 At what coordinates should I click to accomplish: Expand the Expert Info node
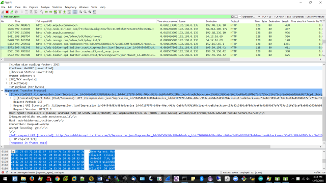click(x=11, y=98)
